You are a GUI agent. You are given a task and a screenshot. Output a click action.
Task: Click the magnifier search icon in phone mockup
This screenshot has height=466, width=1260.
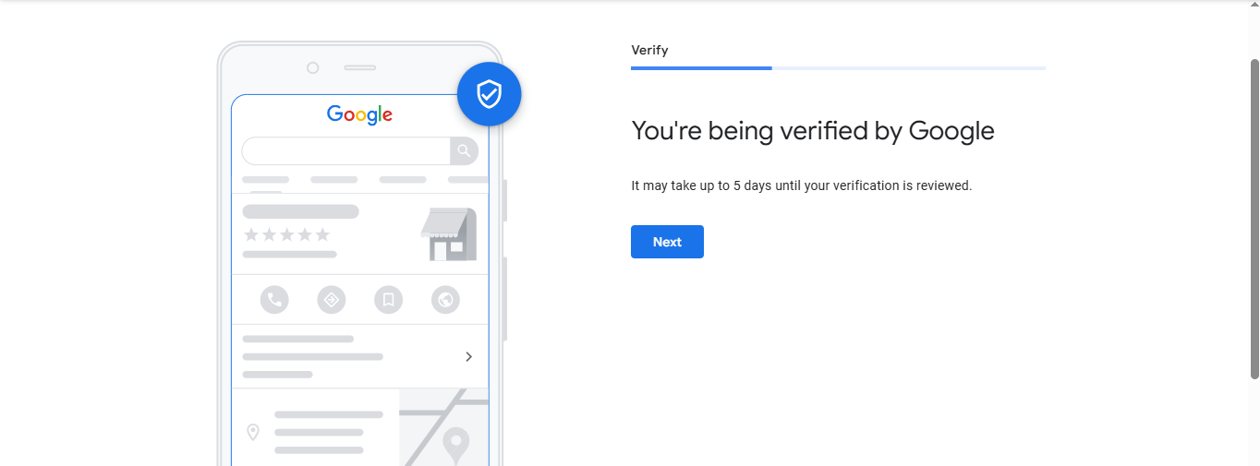(464, 150)
